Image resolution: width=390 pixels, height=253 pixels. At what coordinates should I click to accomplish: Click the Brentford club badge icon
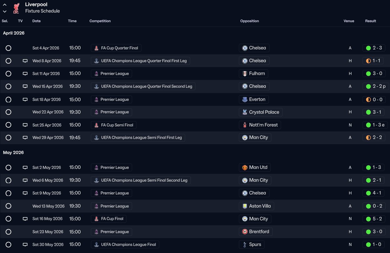point(245,232)
